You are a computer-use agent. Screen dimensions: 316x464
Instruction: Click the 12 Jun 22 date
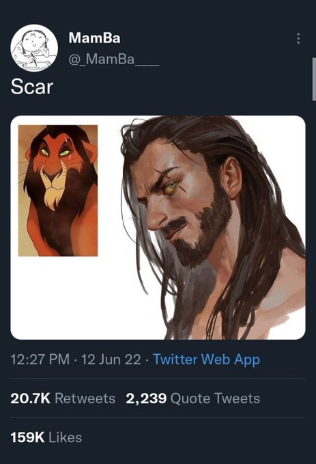[x=111, y=359]
